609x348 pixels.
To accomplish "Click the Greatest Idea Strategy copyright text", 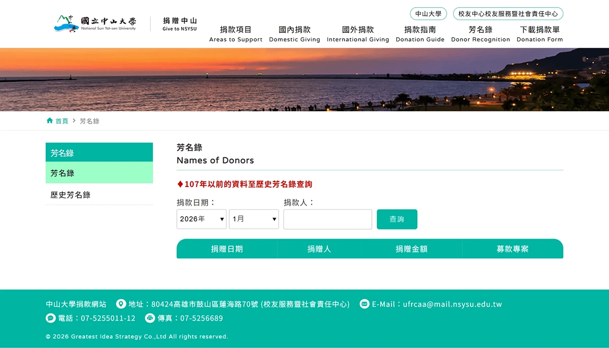I will [137, 337].
